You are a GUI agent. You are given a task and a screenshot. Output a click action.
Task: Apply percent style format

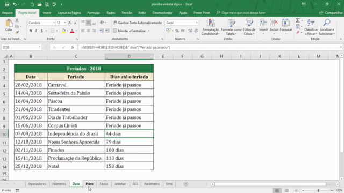point(177,31)
